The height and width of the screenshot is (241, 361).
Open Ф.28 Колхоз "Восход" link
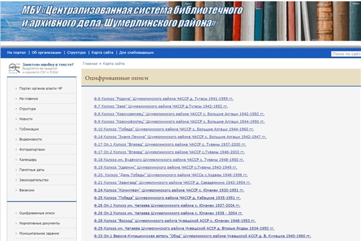[174, 221]
